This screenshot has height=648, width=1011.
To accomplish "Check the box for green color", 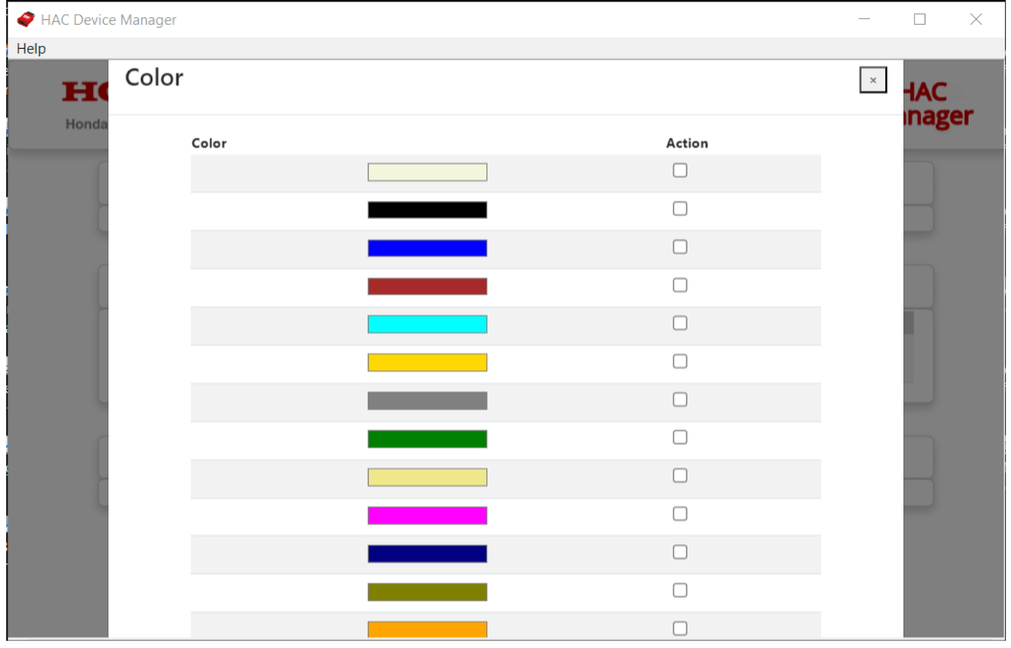I will click(x=679, y=437).
